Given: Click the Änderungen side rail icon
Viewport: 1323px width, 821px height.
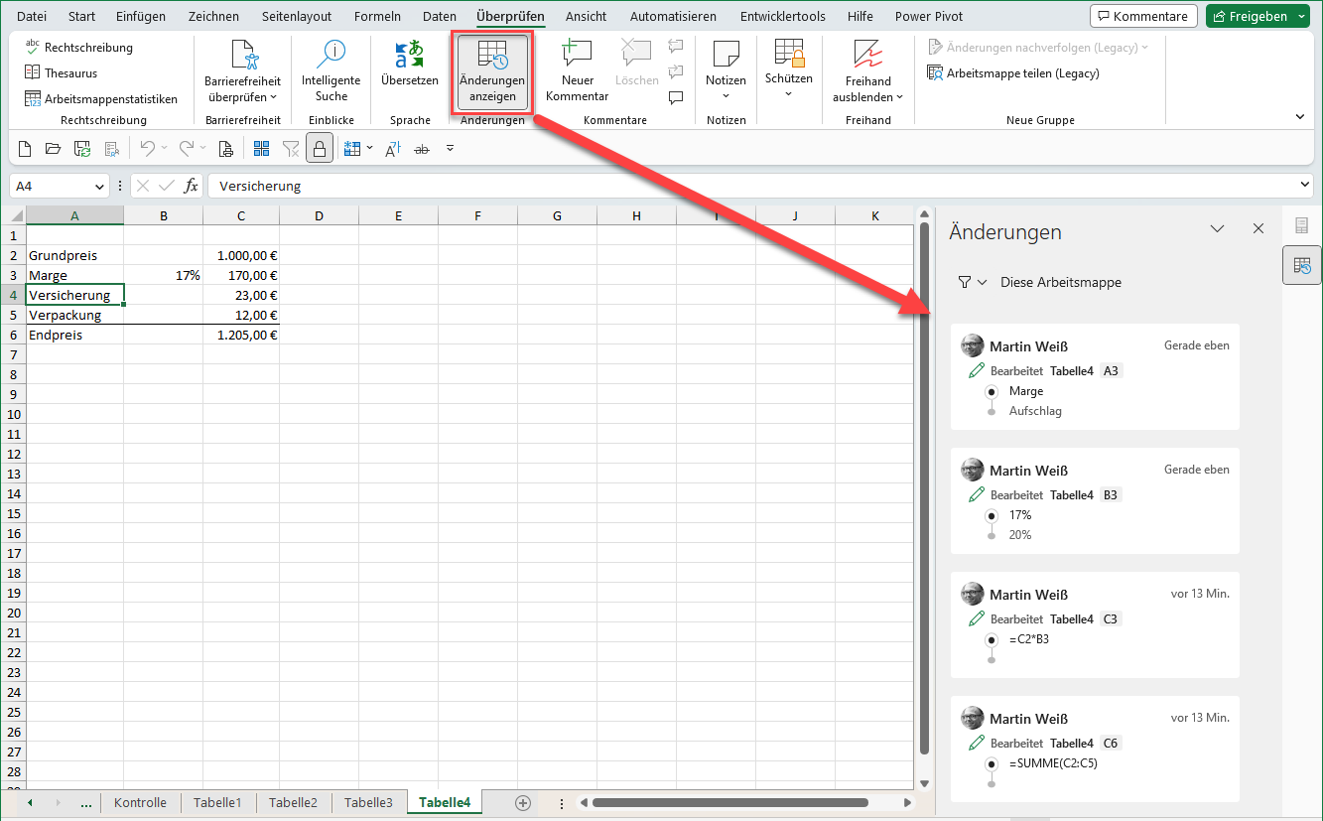Looking at the screenshot, I should click(x=1301, y=265).
